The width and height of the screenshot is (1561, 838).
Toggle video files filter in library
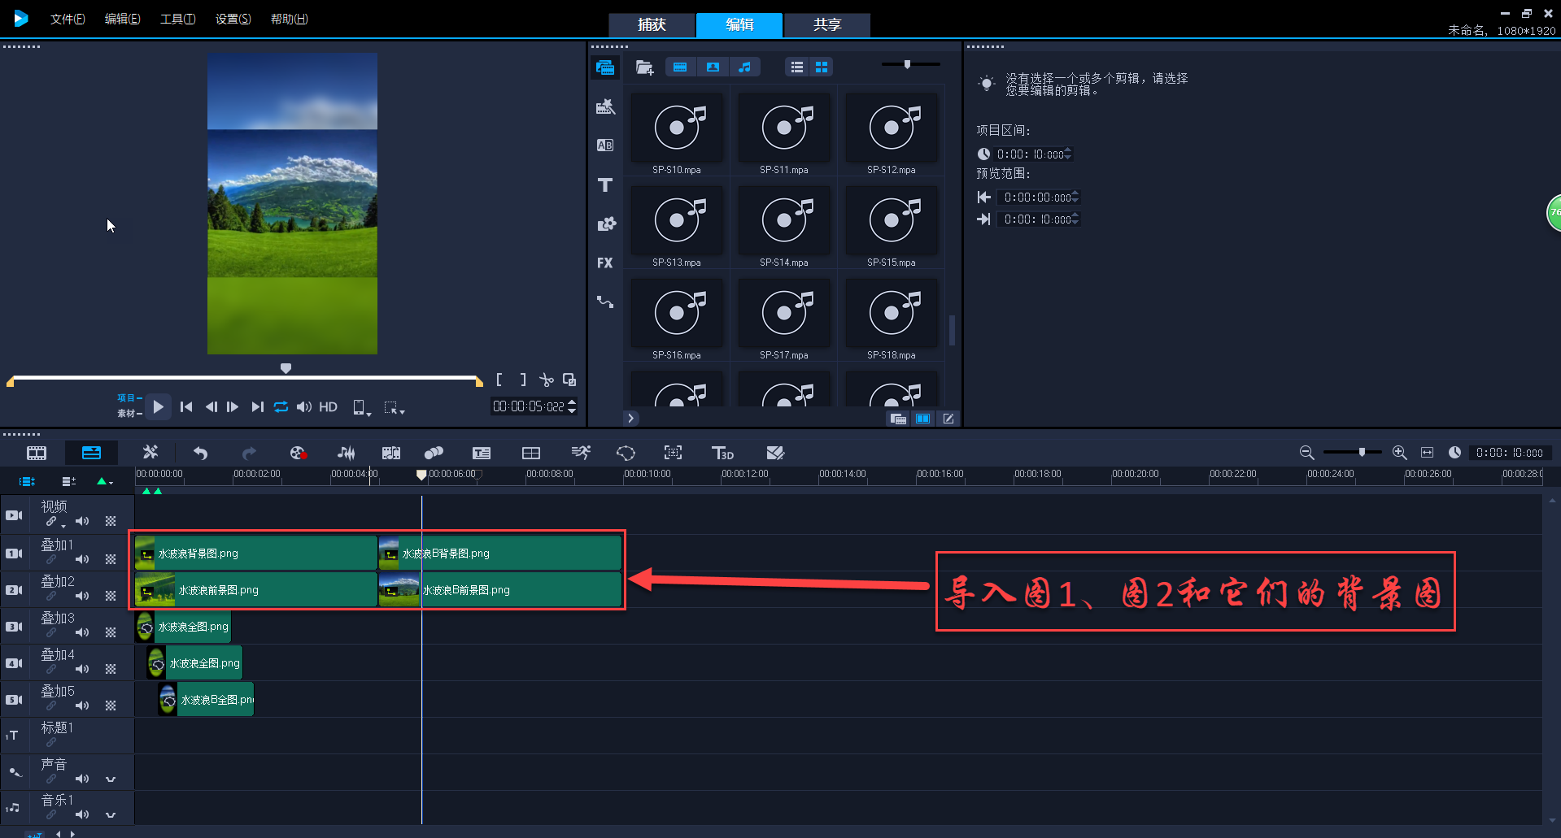pyautogui.click(x=681, y=67)
